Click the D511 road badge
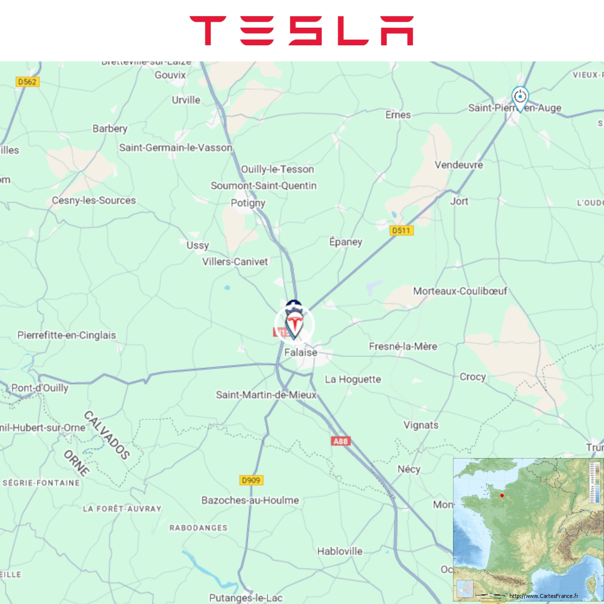This screenshot has height=604, width=604. coord(402,231)
